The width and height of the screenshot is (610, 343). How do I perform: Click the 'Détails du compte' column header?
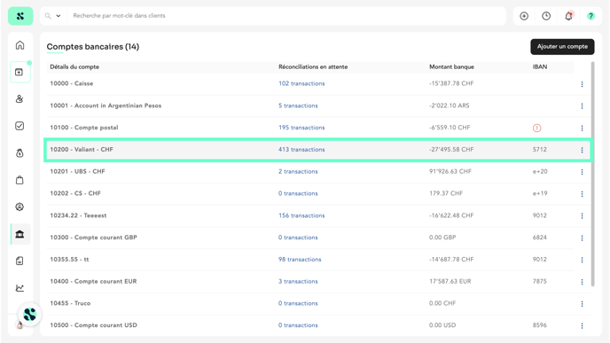pos(74,66)
